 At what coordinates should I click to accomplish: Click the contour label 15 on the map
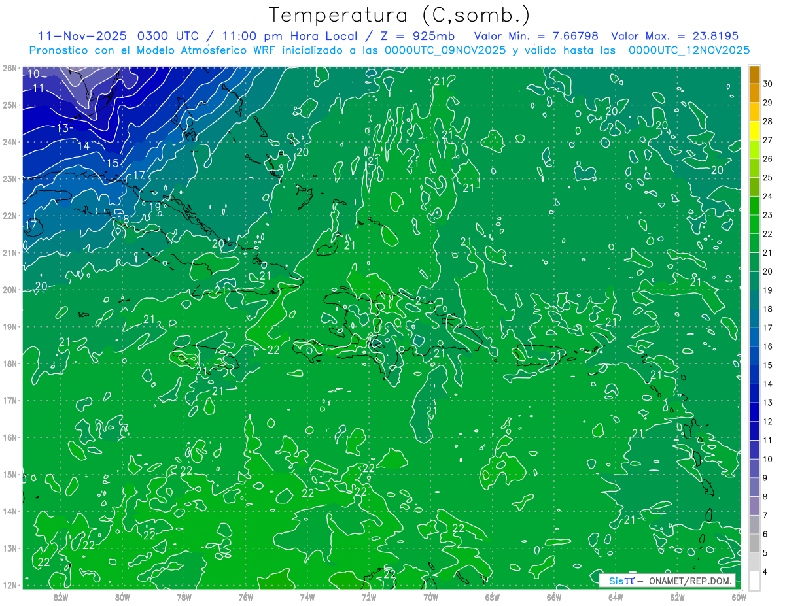[113, 163]
